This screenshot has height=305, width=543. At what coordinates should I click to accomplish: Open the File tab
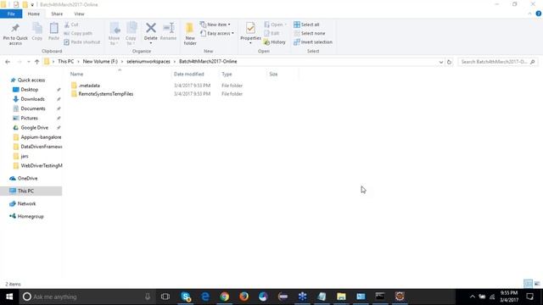pyautogui.click(x=11, y=14)
